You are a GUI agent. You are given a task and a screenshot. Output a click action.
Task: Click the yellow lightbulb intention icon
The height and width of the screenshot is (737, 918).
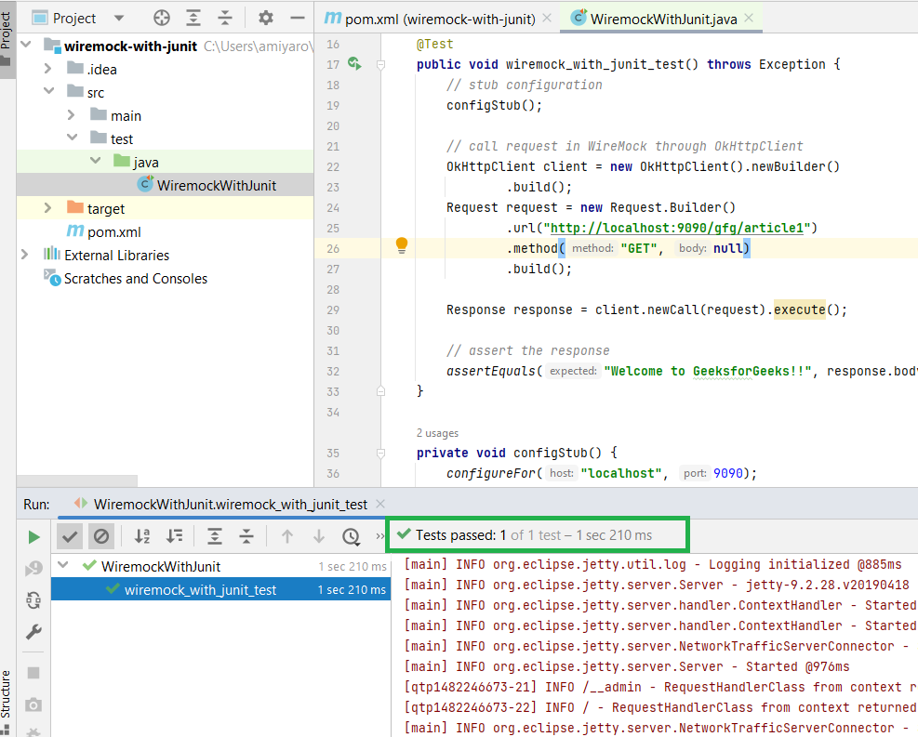402,245
